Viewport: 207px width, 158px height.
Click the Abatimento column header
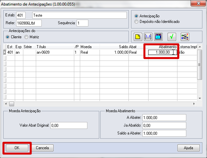[x=163, y=47]
